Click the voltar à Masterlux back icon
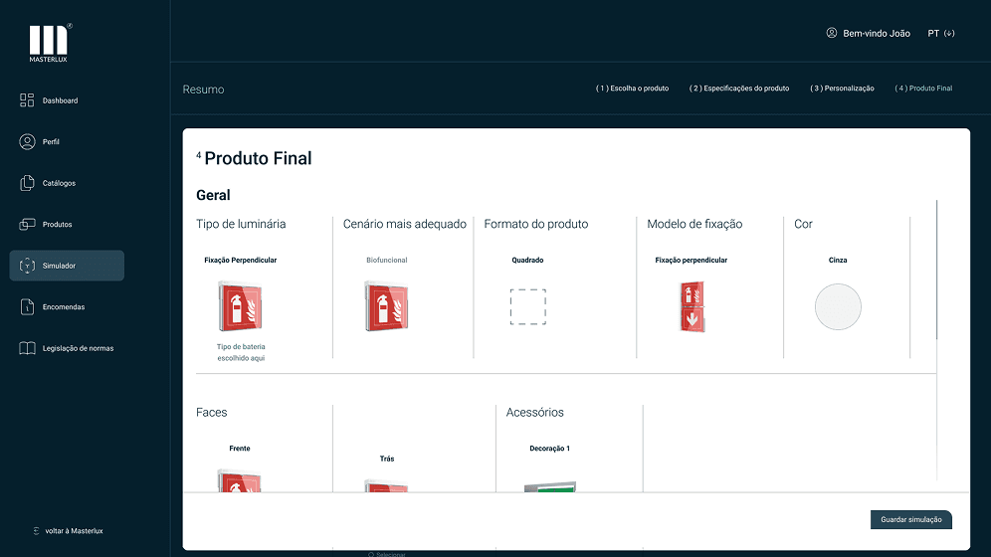The image size is (991, 557). [x=36, y=531]
